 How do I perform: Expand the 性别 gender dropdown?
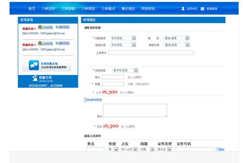(116, 149)
